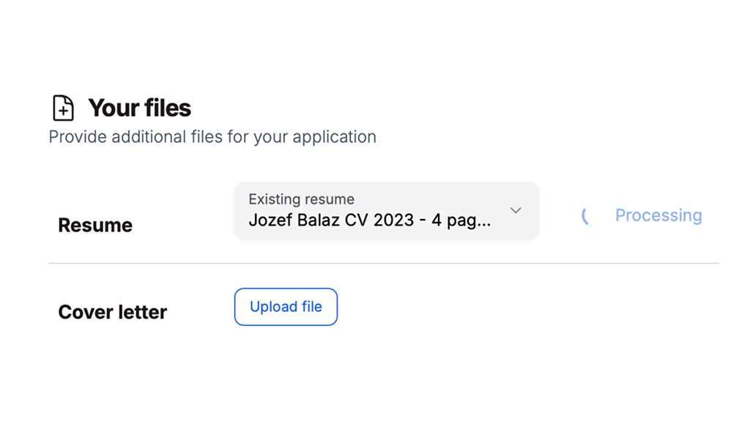Image resolution: width=750 pixels, height=422 pixels.
Task: Click the divider line between Resume and Cover letter
Action: point(384,263)
